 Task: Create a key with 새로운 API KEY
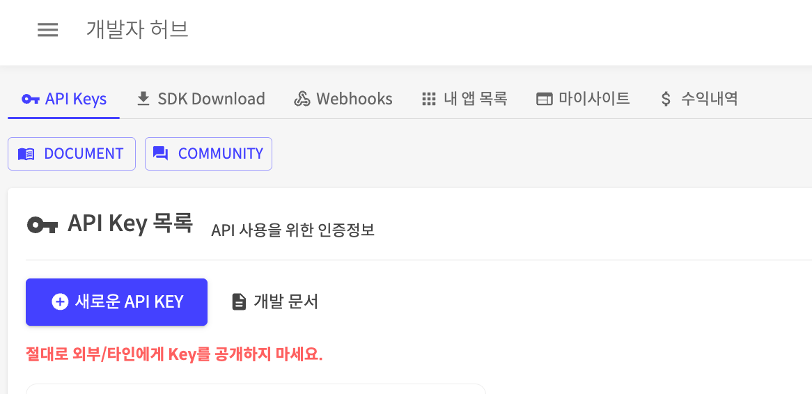click(116, 302)
